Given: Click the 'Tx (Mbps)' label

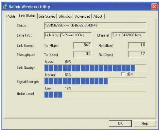Looking at the screenshot, I should tap(51, 45).
